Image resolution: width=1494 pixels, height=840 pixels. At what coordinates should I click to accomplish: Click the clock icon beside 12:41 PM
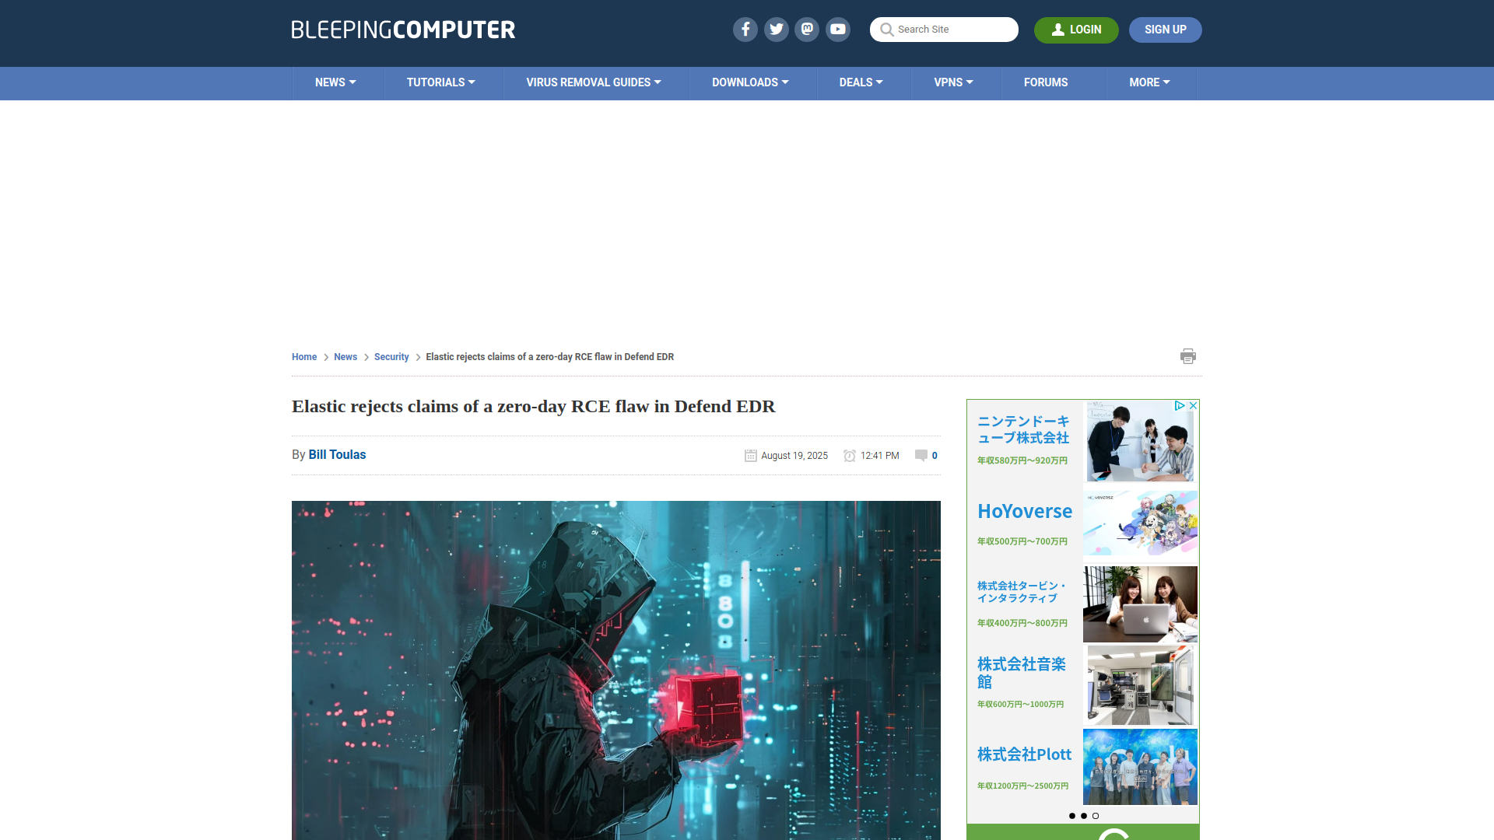click(x=850, y=456)
